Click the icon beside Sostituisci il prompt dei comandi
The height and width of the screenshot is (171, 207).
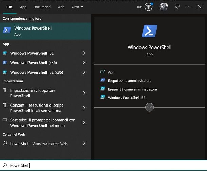click(5, 120)
